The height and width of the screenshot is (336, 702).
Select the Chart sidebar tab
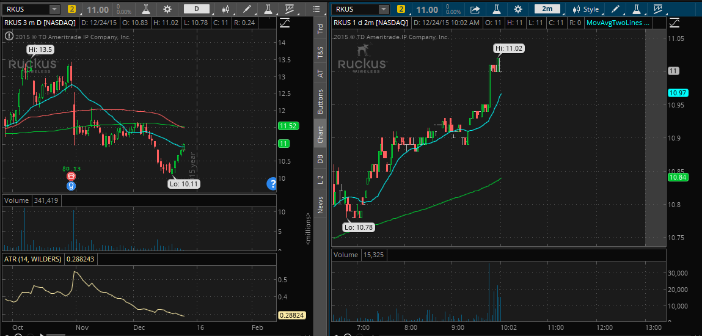point(320,134)
